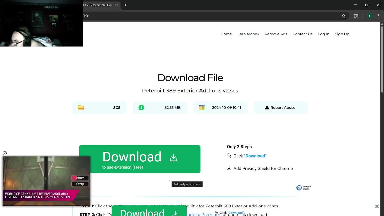Open Contact Us menu link
Screen dimensions: 384x216
(302, 34)
